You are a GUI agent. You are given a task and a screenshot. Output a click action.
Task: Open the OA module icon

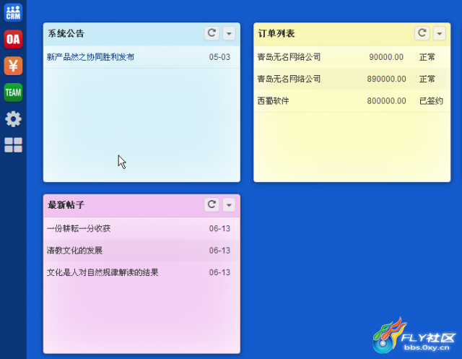(x=13, y=39)
